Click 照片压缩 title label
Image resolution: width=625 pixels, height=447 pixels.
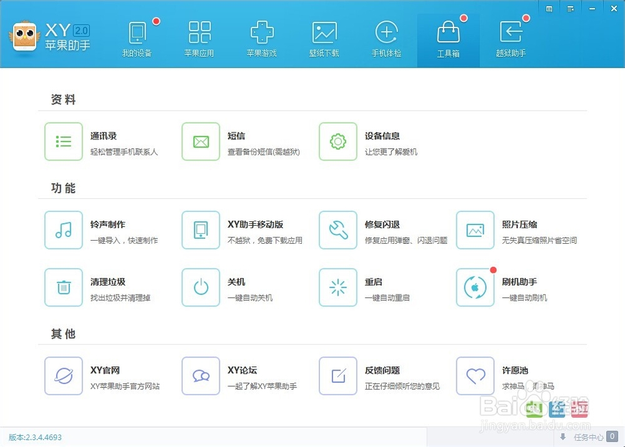pos(519,224)
